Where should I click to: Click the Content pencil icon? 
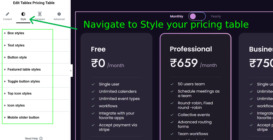pyautogui.click(x=7, y=14)
